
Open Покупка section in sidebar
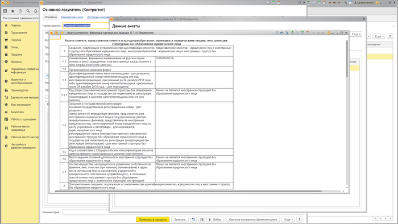coord(16,40)
